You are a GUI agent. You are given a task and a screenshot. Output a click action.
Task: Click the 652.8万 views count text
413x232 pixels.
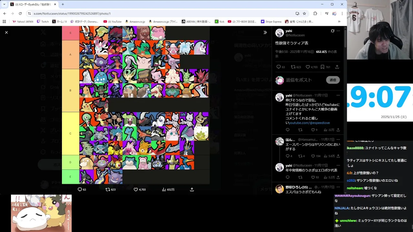pos(321,52)
